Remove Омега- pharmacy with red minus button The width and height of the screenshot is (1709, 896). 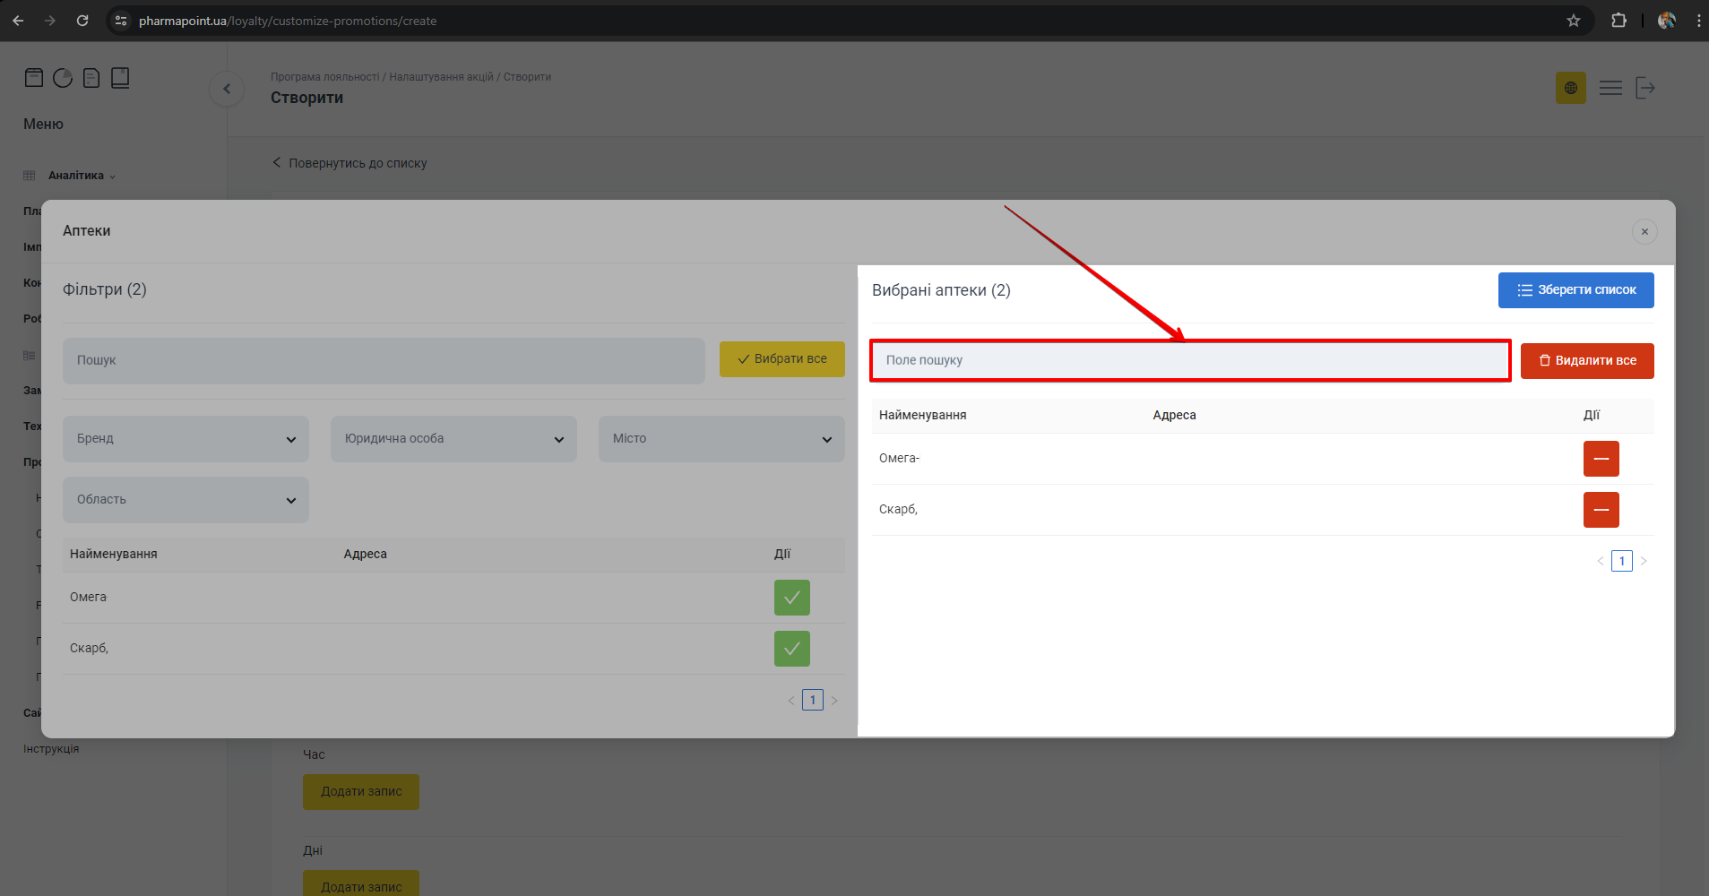[1601, 459]
